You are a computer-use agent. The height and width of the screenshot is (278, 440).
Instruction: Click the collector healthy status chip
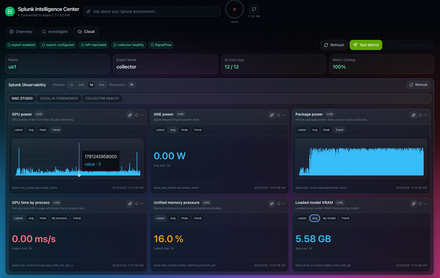pyautogui.click(x=128, y=45)
